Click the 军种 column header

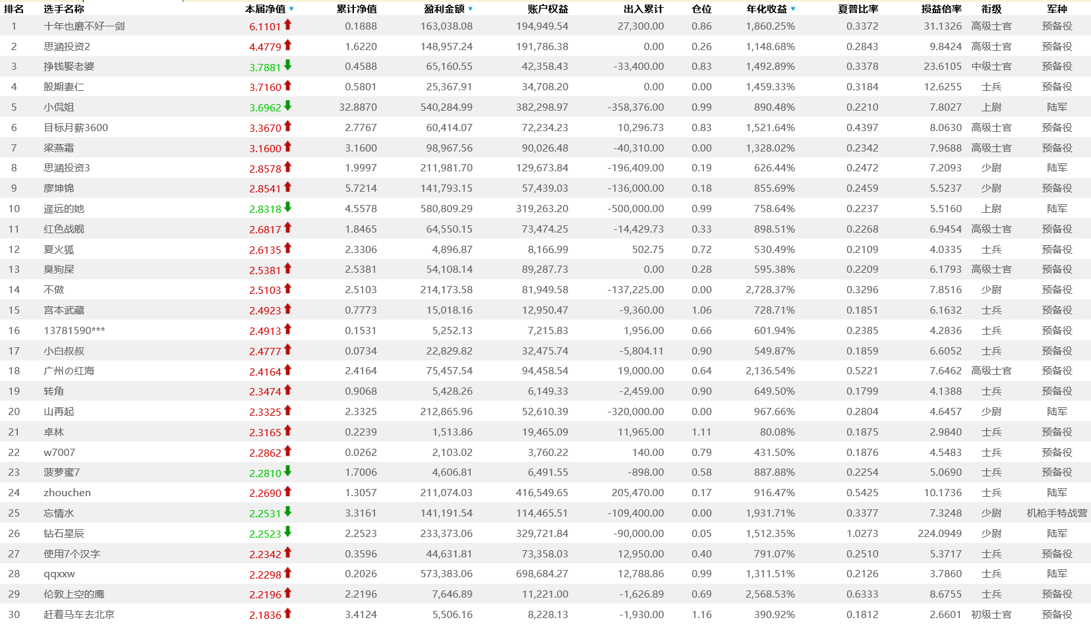[1057, 9]
